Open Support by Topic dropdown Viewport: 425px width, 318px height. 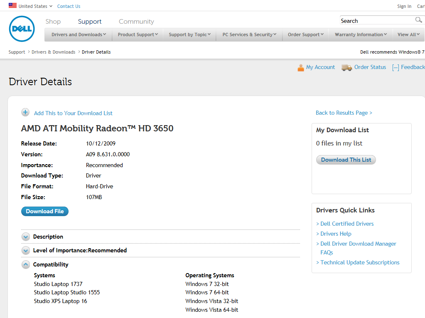pyautogui.click(x=189, y=35)
